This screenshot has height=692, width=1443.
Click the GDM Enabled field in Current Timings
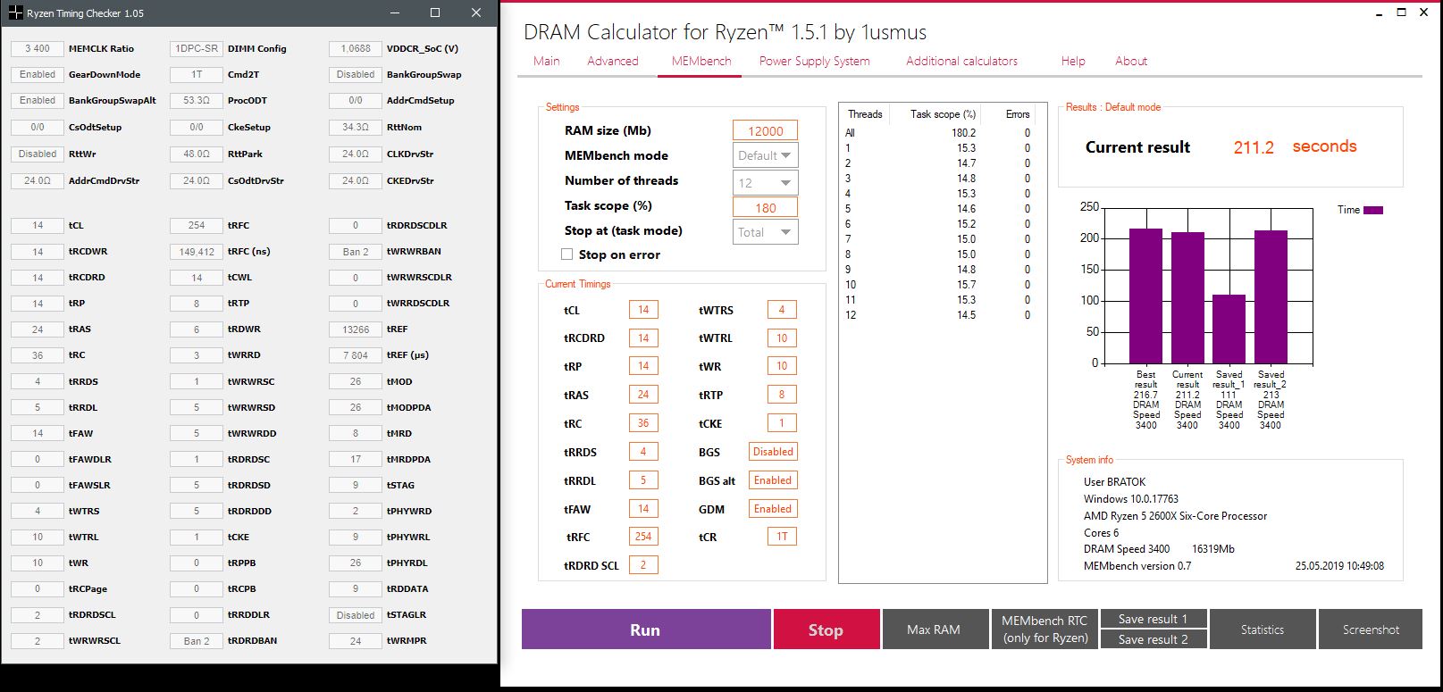point(773,509)
